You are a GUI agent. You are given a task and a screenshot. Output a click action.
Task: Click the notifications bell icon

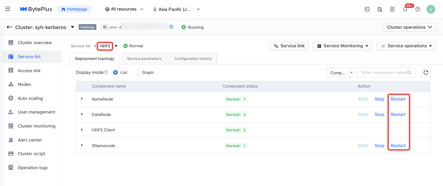[x=405, y=9]
